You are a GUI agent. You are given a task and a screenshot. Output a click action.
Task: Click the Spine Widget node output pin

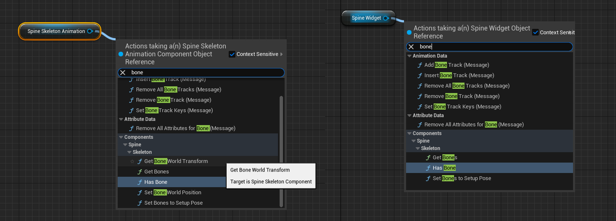pyautogui.click(x=386, y=18)
